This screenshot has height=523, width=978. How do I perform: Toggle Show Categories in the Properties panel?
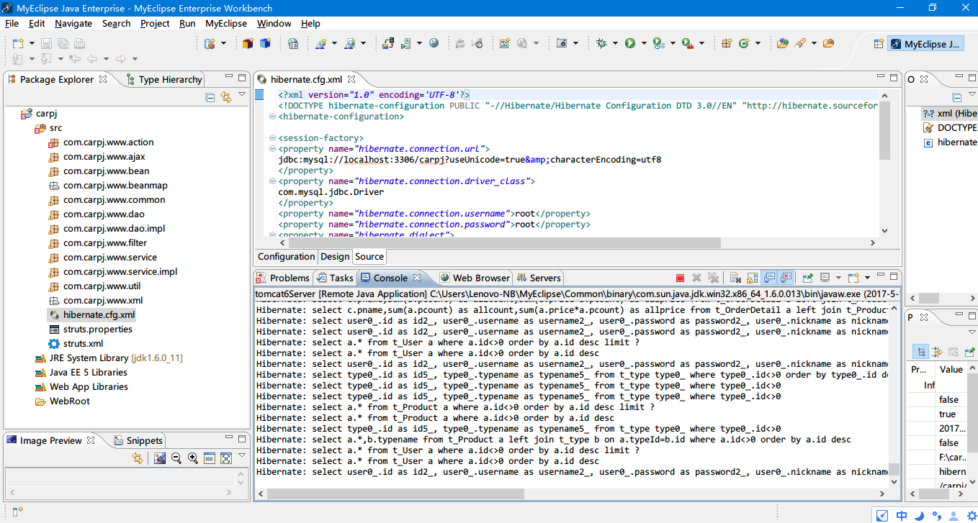pos(920,352)
